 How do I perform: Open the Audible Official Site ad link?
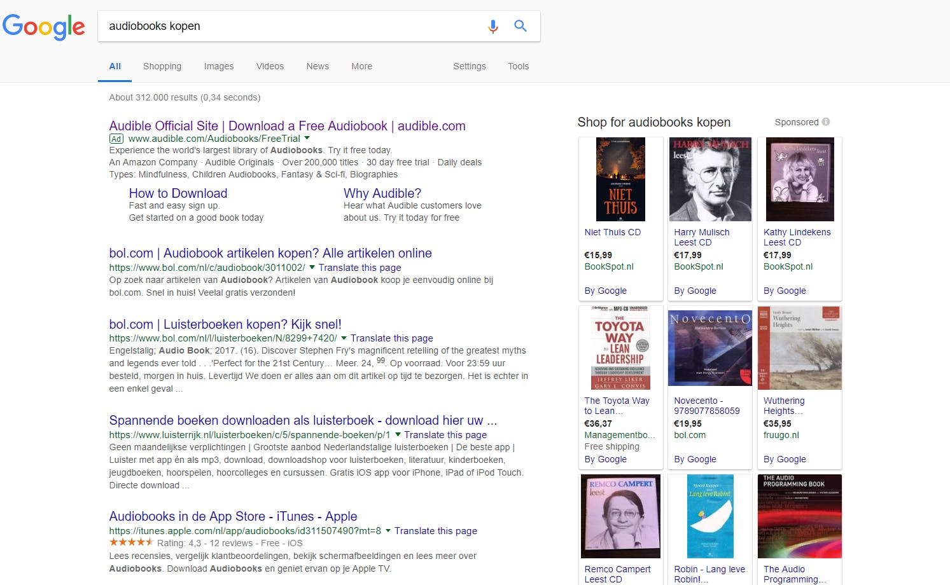pyautogui.click(x=287, y=126)
